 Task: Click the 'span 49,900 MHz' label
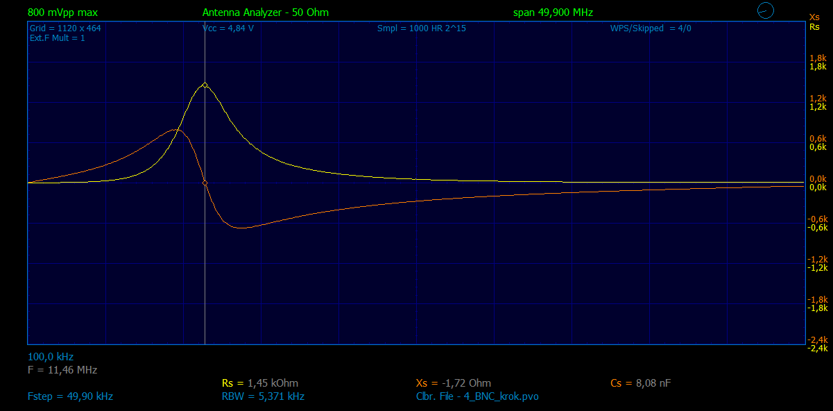point(553,12)
